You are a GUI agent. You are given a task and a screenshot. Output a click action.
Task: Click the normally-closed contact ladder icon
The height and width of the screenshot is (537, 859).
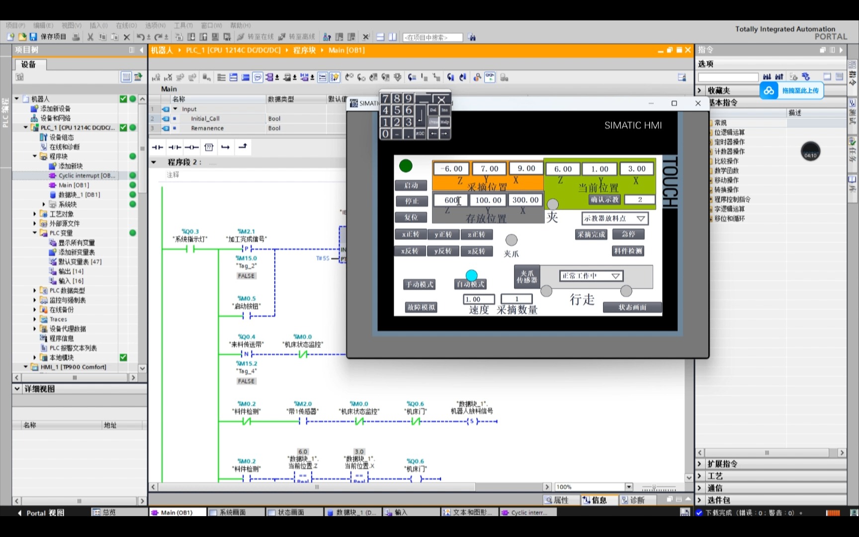click(174, 147)
